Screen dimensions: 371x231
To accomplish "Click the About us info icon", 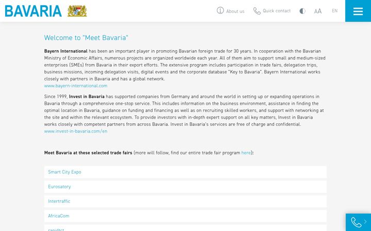I will click(x=220, y=11).
